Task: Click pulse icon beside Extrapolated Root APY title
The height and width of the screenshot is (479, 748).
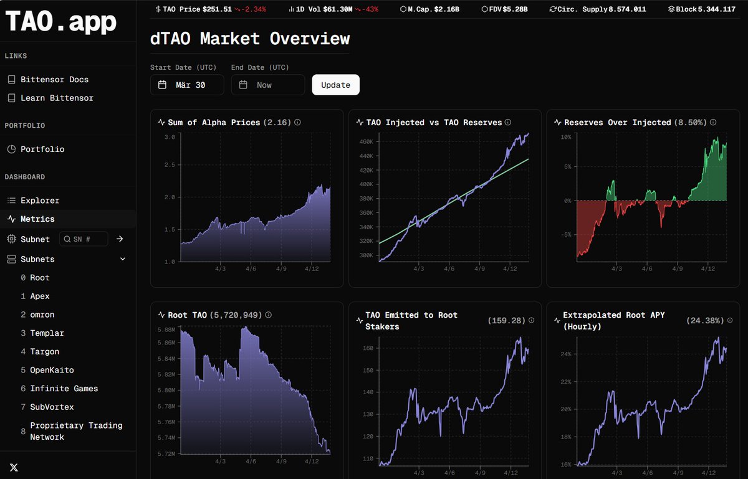Action: (x=558, y=320)
